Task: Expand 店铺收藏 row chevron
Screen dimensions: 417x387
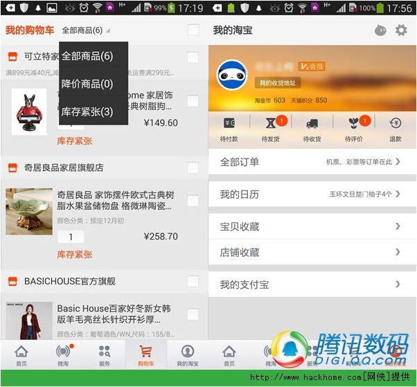Action: pos(398,252)
